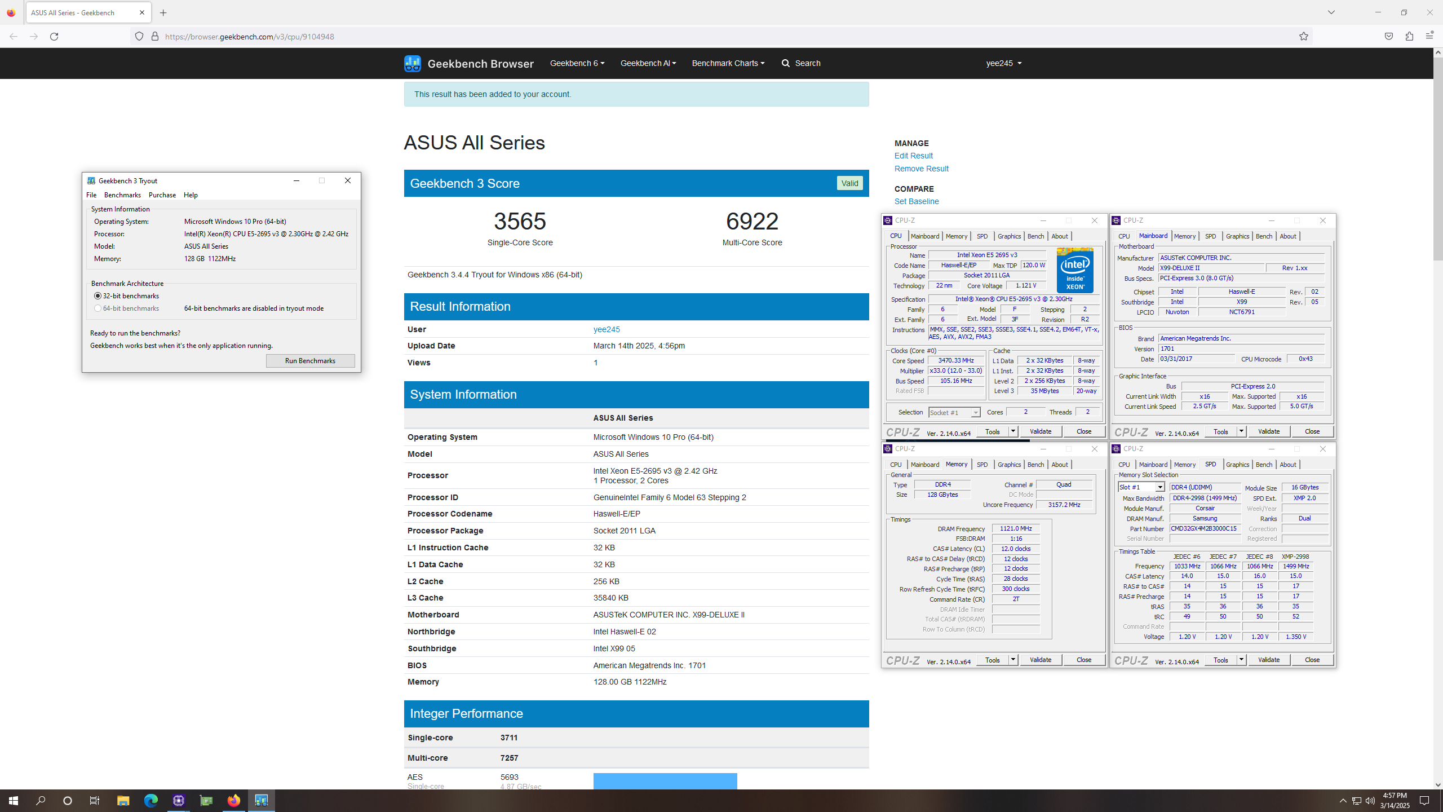Click the Geekbench Browser logo icon
1443x812 pixels.
pyautogui.click(x=413, y=63)
